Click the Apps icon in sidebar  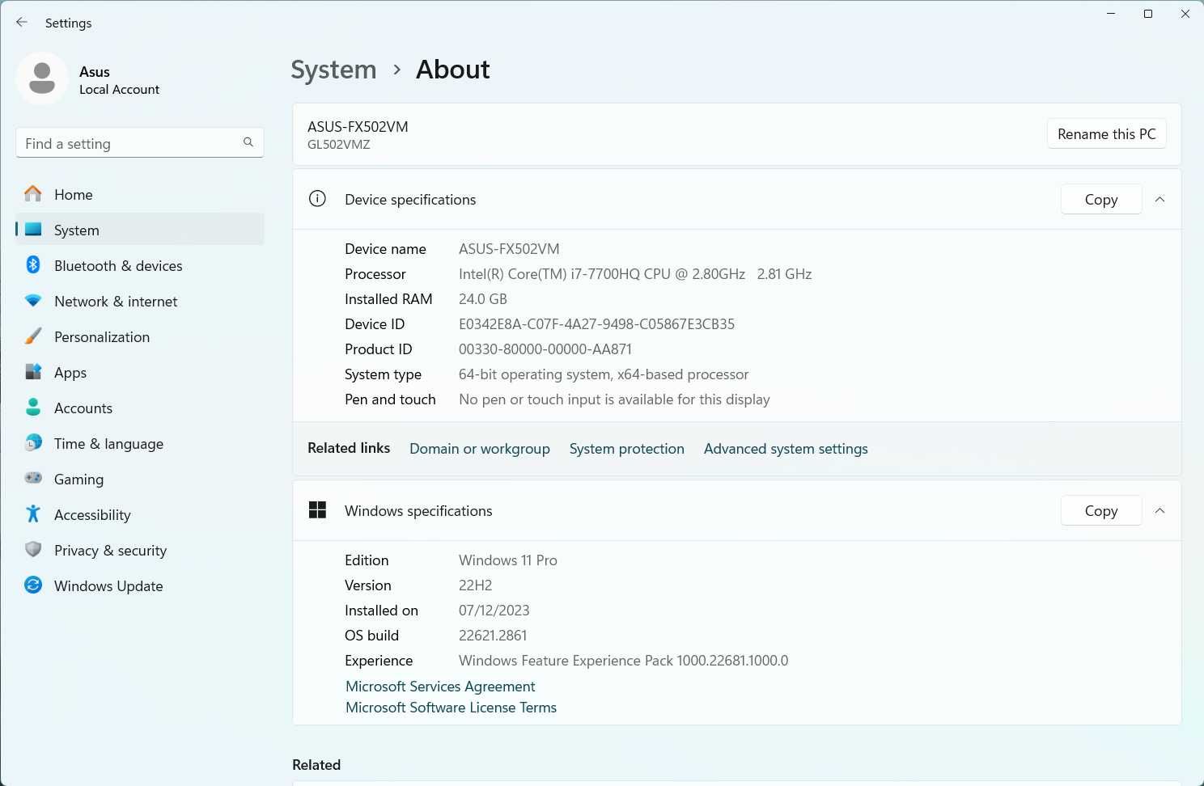point(33,372)
